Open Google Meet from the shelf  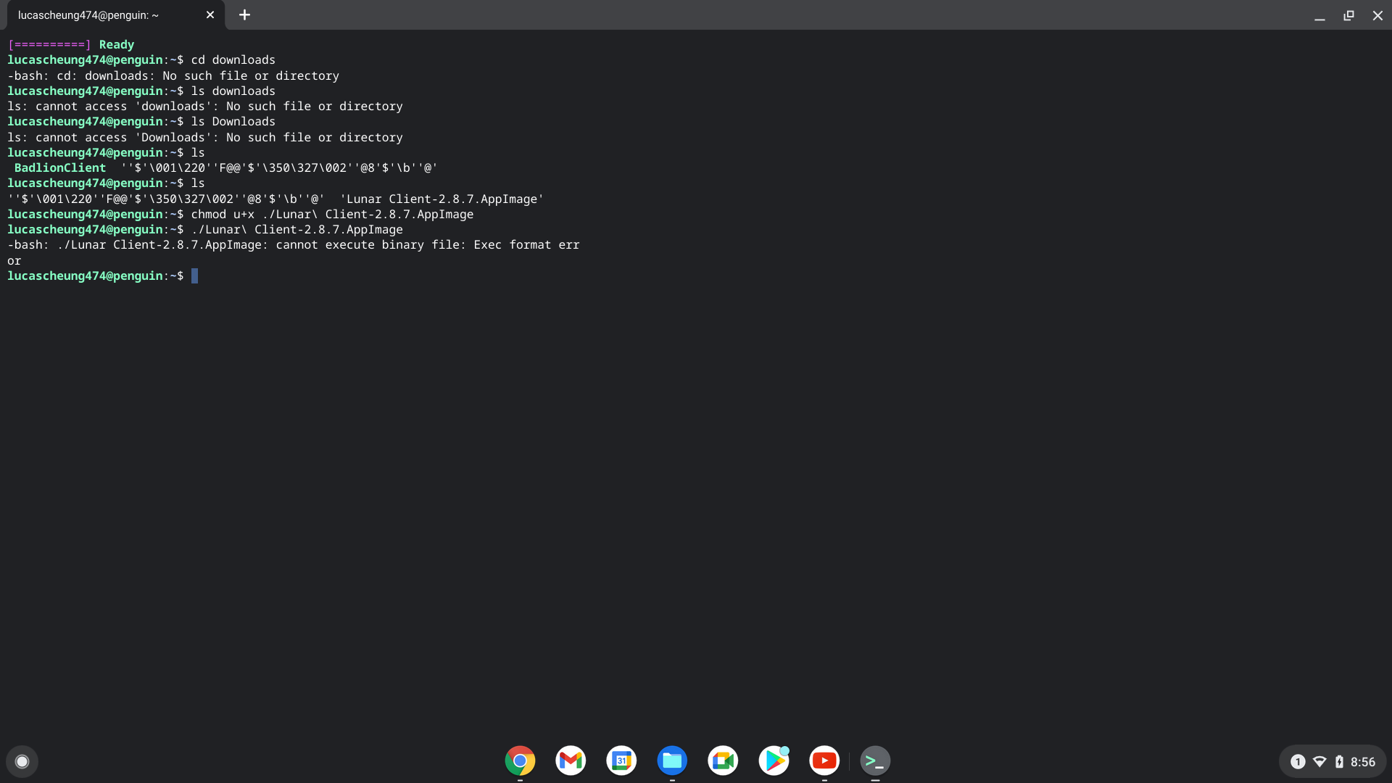[723, 761]
